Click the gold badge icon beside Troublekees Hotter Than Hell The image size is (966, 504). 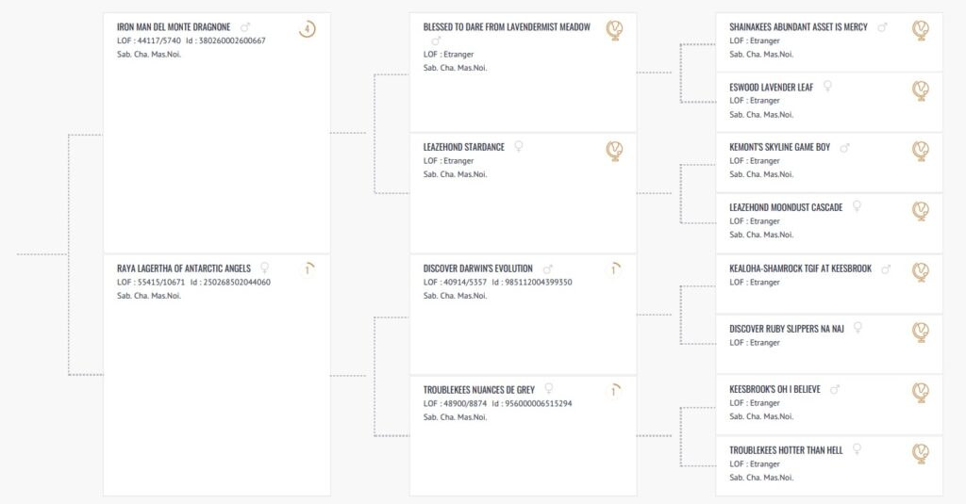coord(921,453)
